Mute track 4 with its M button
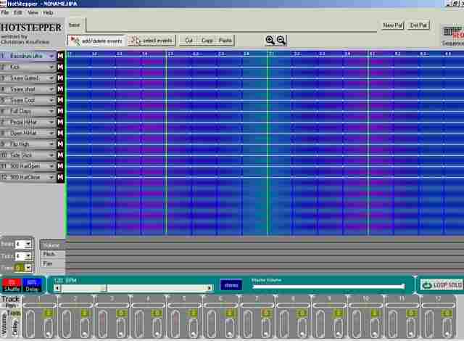The image size is (464, 341). (x=60, y=89)
